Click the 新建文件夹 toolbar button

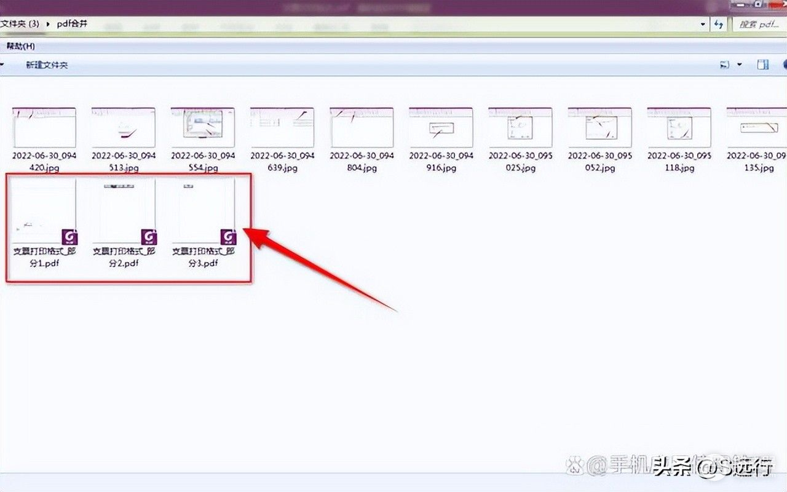pos(47,65)
